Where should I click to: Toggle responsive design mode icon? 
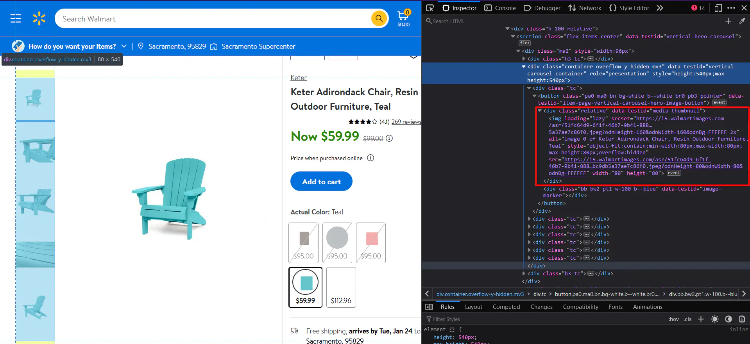tap(718, 8)
